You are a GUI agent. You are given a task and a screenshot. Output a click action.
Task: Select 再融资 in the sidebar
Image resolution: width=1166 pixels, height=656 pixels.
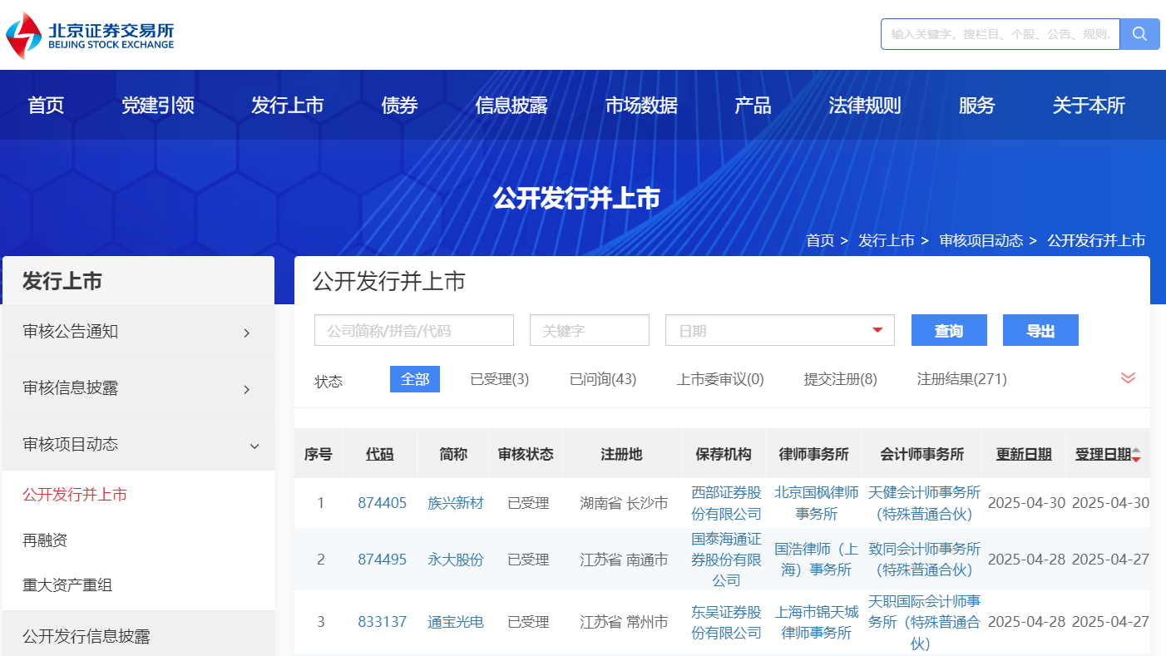pyautogui.click(x=45, y=540)
